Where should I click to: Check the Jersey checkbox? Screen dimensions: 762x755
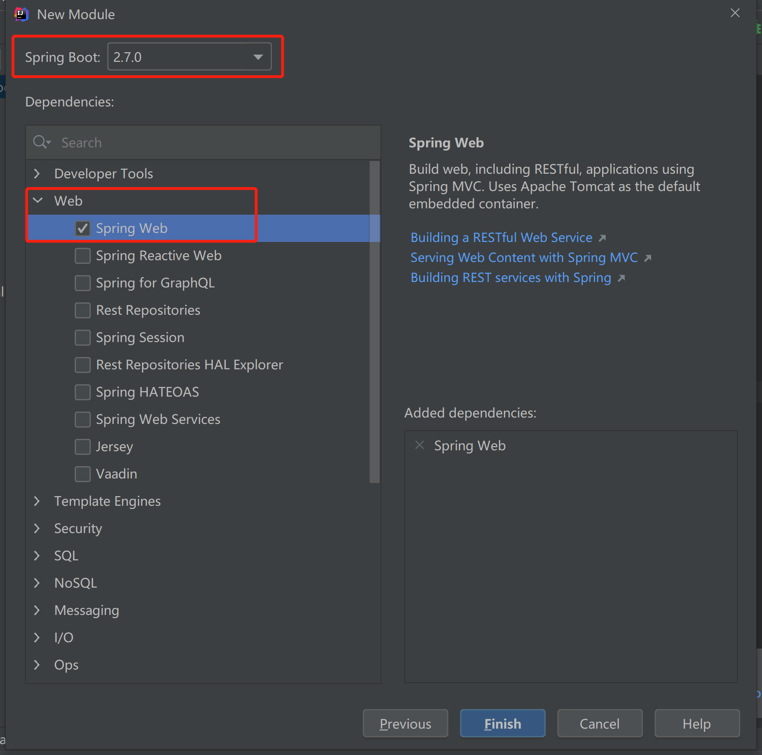click(x=82, y=447)
